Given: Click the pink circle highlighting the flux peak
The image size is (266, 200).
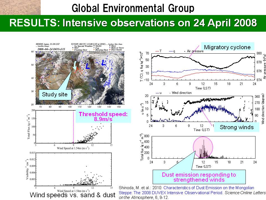Looking at the screenshot, I should [203, 147].
